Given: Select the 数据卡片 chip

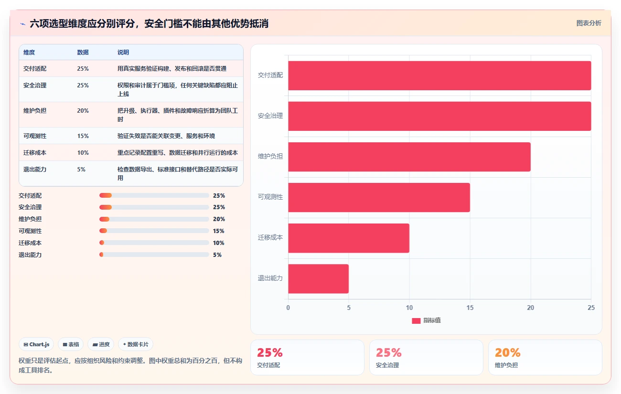Looking at the screenshot, I should point(136,344).
